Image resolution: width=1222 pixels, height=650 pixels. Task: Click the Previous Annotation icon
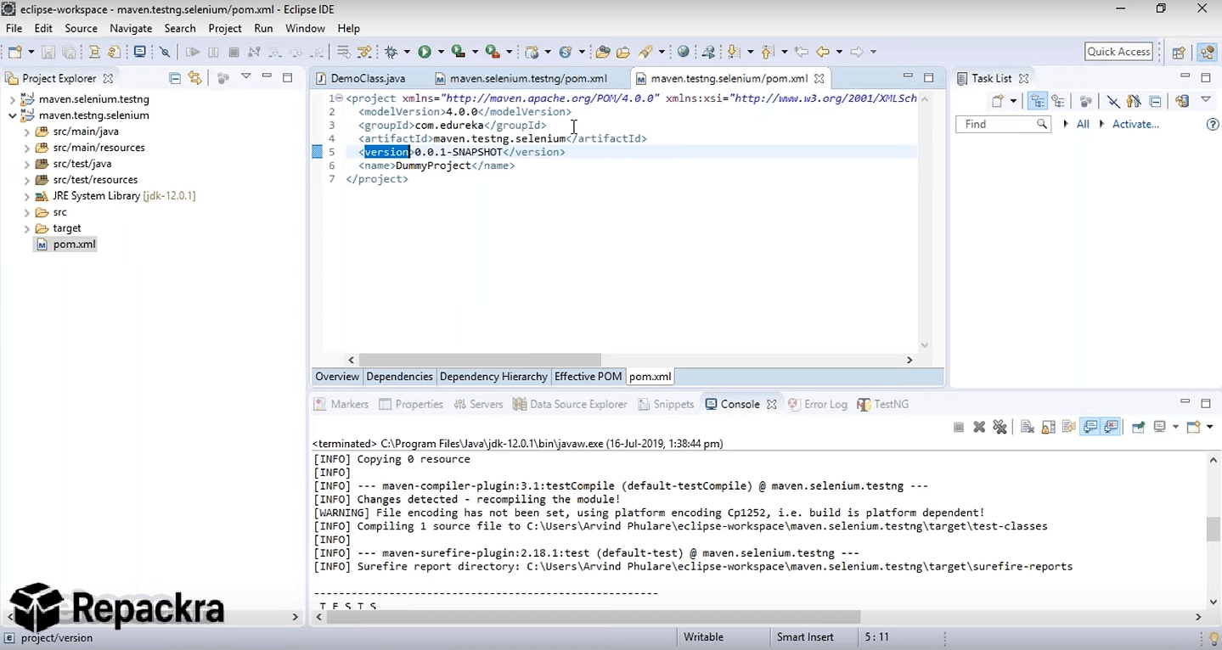point(768,52)
